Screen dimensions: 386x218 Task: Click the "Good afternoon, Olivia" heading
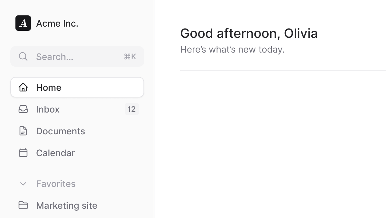click(249, 33)
